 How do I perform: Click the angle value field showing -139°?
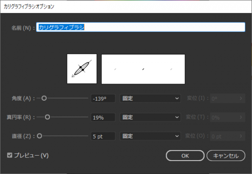click(103, 98)
